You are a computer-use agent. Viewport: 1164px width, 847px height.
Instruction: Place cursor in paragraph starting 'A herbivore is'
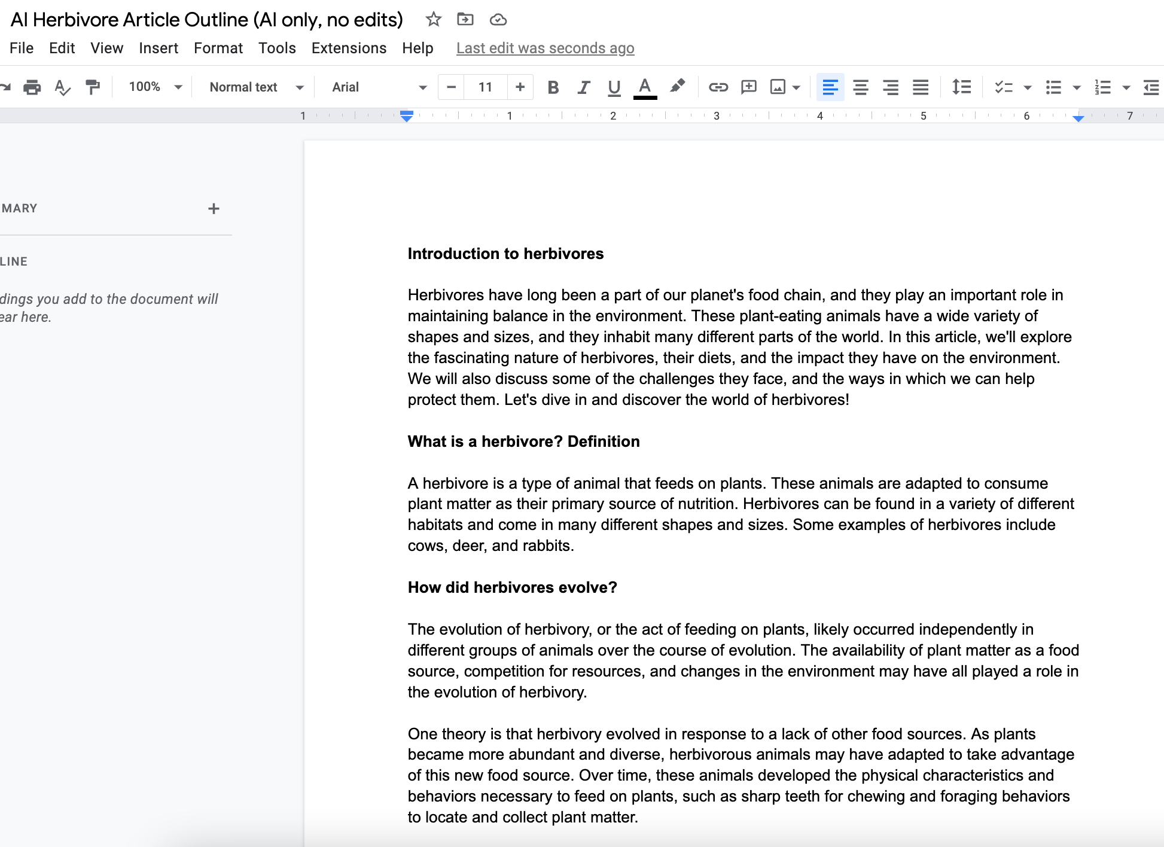(741, 514)
